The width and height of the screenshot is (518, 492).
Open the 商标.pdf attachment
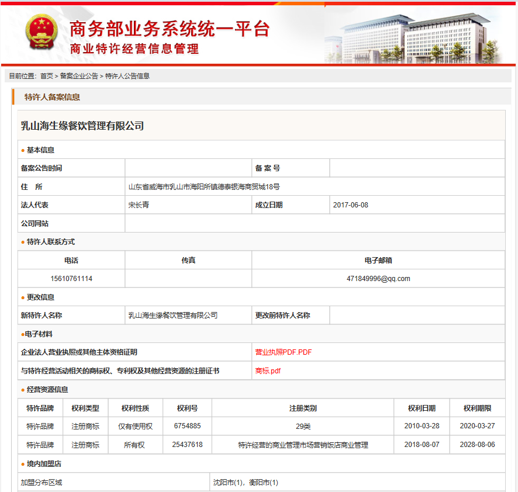pos(268,371)
